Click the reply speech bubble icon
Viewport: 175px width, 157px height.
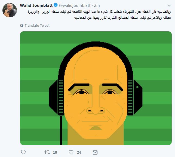point(23,152)
